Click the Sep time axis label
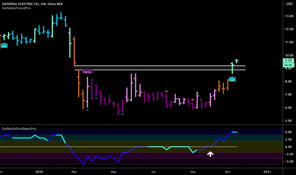The image size is (296, 175). [x=192, y=172]
